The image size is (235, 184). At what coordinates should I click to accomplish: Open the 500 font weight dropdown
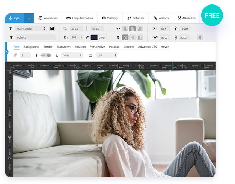[x=77, y=37]
